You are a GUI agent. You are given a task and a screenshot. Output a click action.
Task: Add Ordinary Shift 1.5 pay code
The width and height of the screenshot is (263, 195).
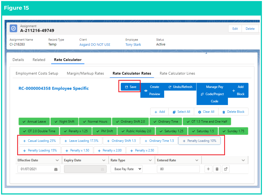pyautogui.click(x=121, y=141)
